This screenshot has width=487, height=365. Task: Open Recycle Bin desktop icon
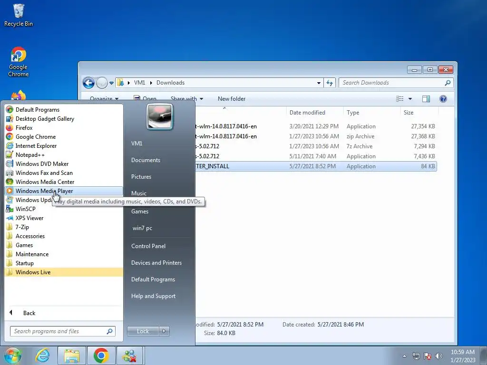[x=19, y=15]
